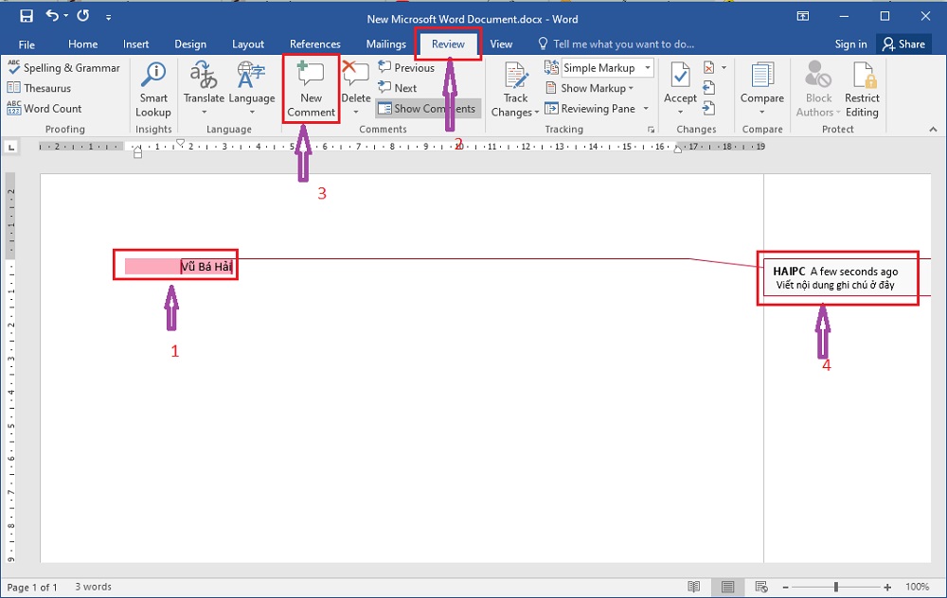
Task: Expand the Show Markup menu
Action: click(593, 88)
